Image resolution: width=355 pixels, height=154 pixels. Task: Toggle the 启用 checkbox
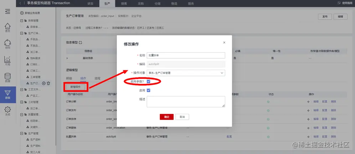[149, 90]
